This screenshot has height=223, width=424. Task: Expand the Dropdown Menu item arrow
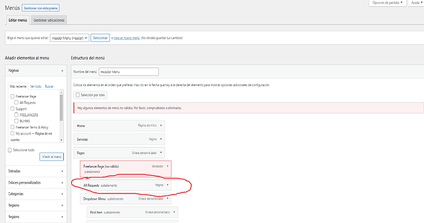[x=168, y=198]
